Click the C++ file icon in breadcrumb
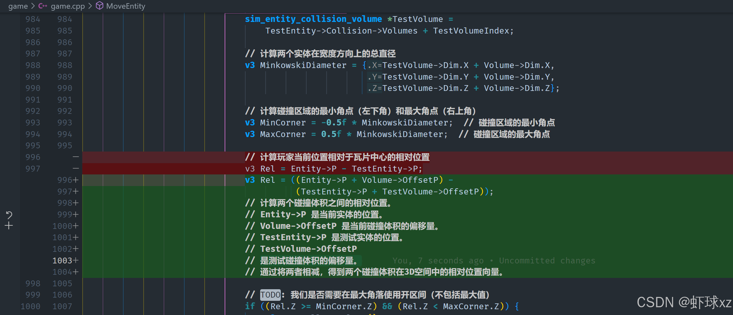This screenshot has width=733, height=315. (x=43, y=6)
